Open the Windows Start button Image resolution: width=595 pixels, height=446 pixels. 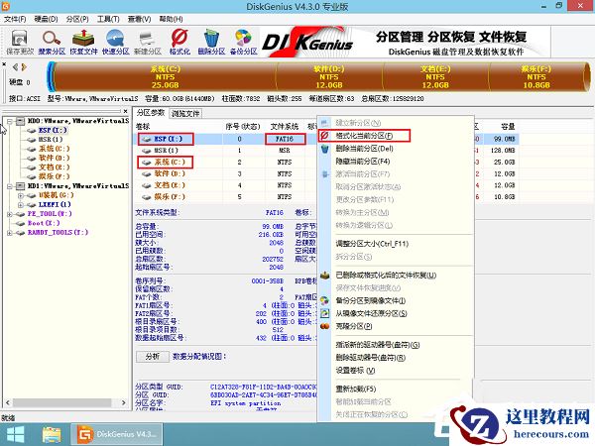[16, 435]
